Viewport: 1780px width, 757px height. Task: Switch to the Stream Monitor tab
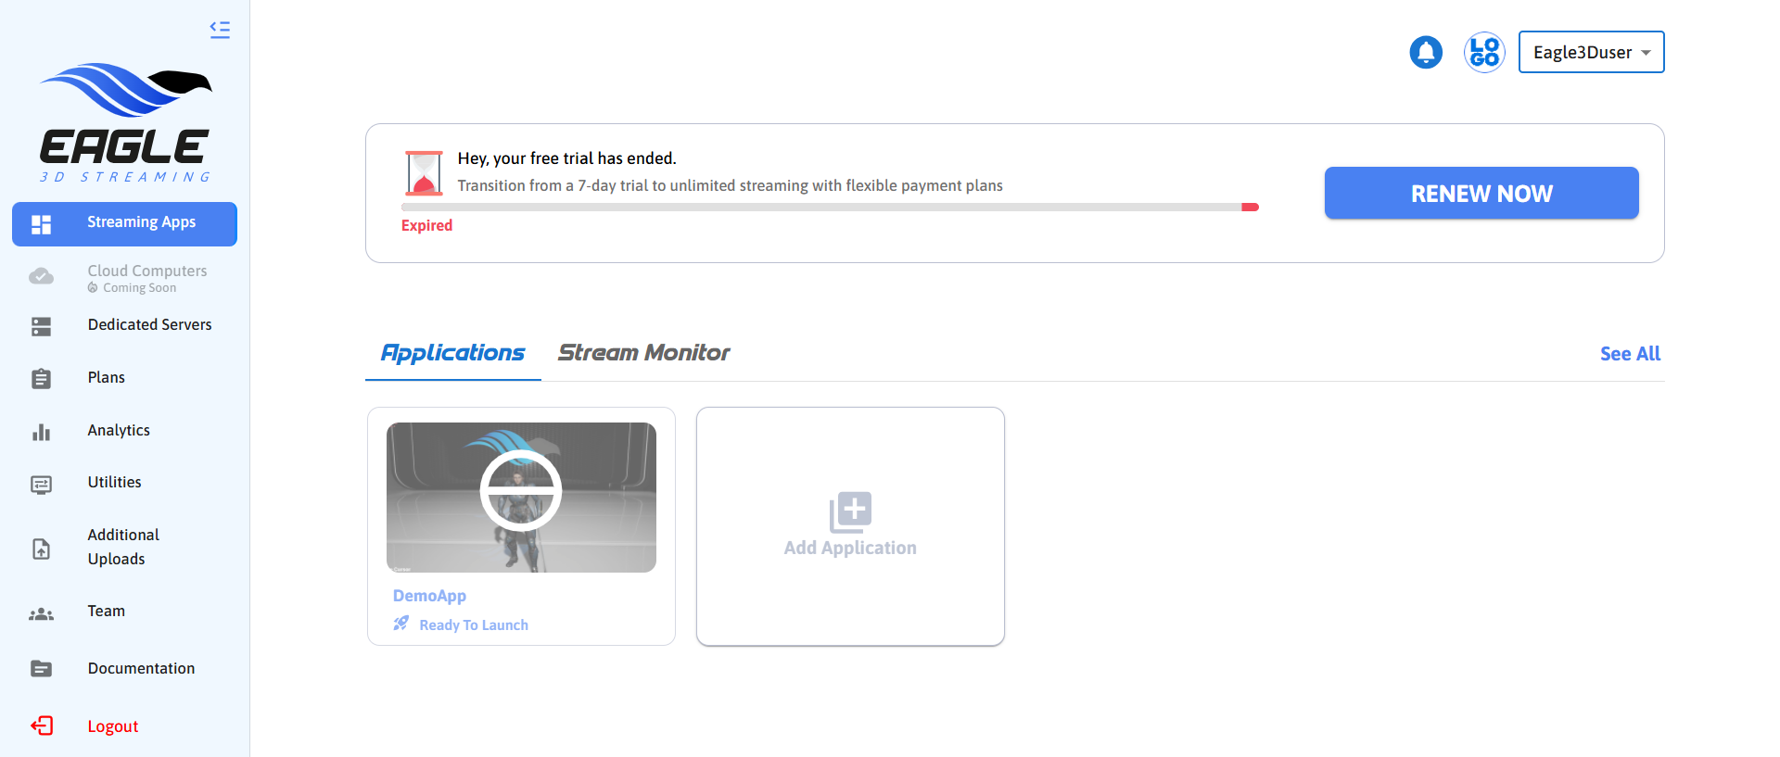coord(643,353)
